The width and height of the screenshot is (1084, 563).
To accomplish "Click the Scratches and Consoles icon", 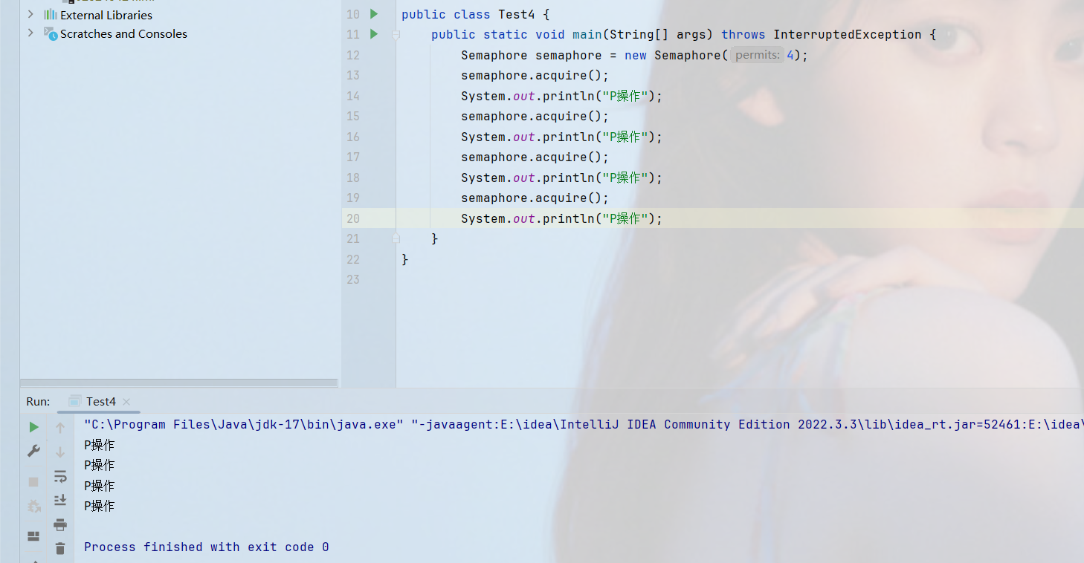I will 51,33.
